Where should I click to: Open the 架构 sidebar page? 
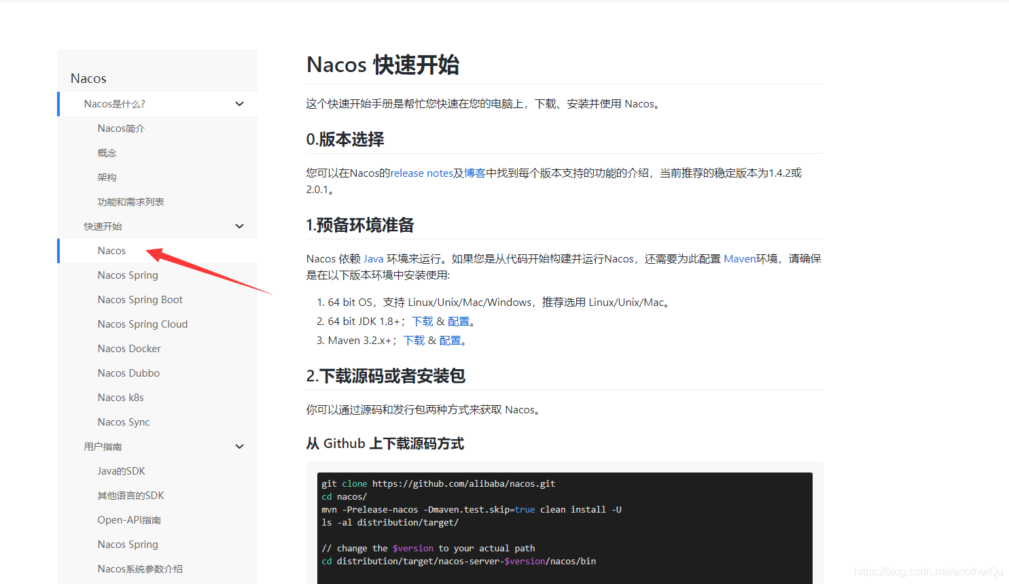tap(107, 177)
